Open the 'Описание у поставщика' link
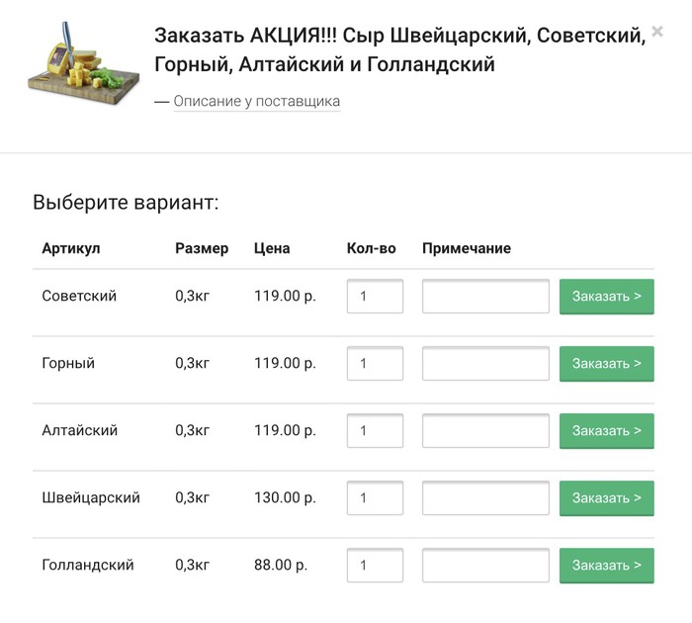 pyautogui.click(x=256, y=101)
